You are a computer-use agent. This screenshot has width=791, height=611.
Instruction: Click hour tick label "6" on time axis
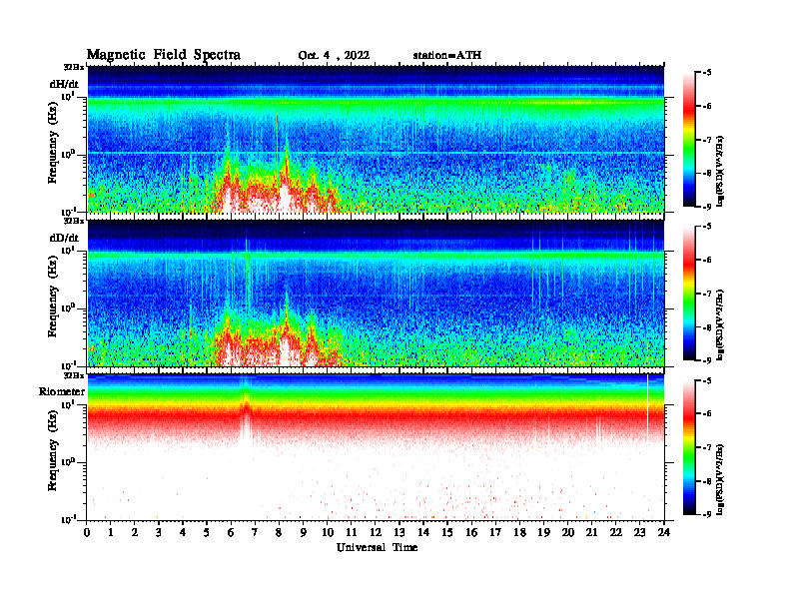point(231,532)
